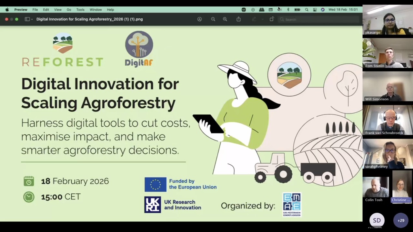Open the Help menu

pyautogui.click(x=110, y=10)
